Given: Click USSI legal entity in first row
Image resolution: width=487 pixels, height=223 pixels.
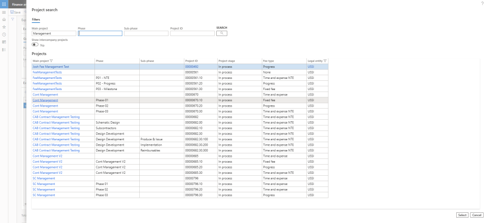Looking at the screenshot, I should click(x=311, y=67).
